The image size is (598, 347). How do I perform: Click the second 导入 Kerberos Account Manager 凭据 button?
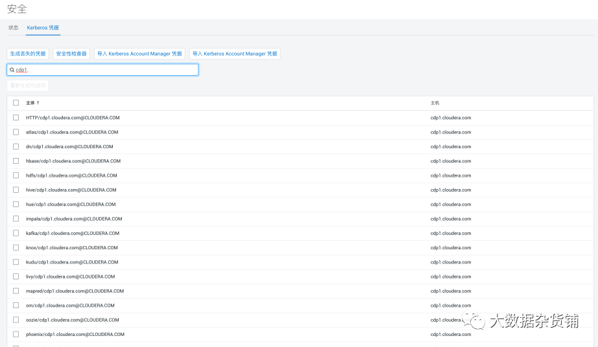click(x=235, y=54)
